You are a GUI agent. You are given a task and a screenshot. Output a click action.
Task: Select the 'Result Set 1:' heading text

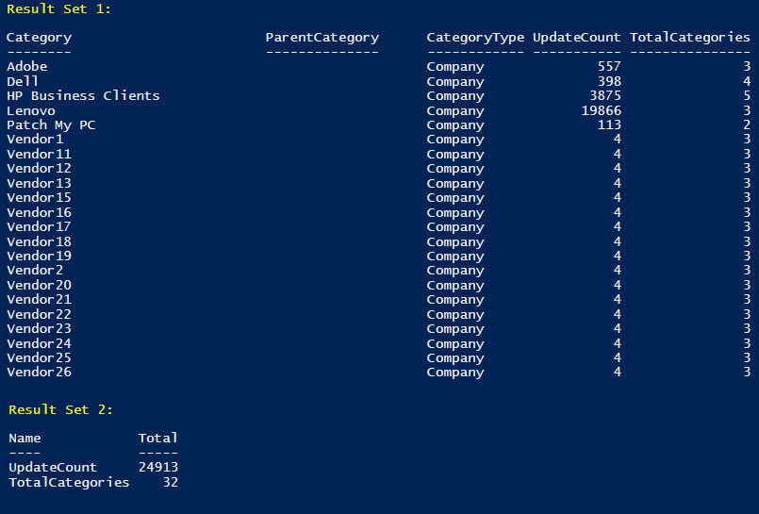pos(58,8)
